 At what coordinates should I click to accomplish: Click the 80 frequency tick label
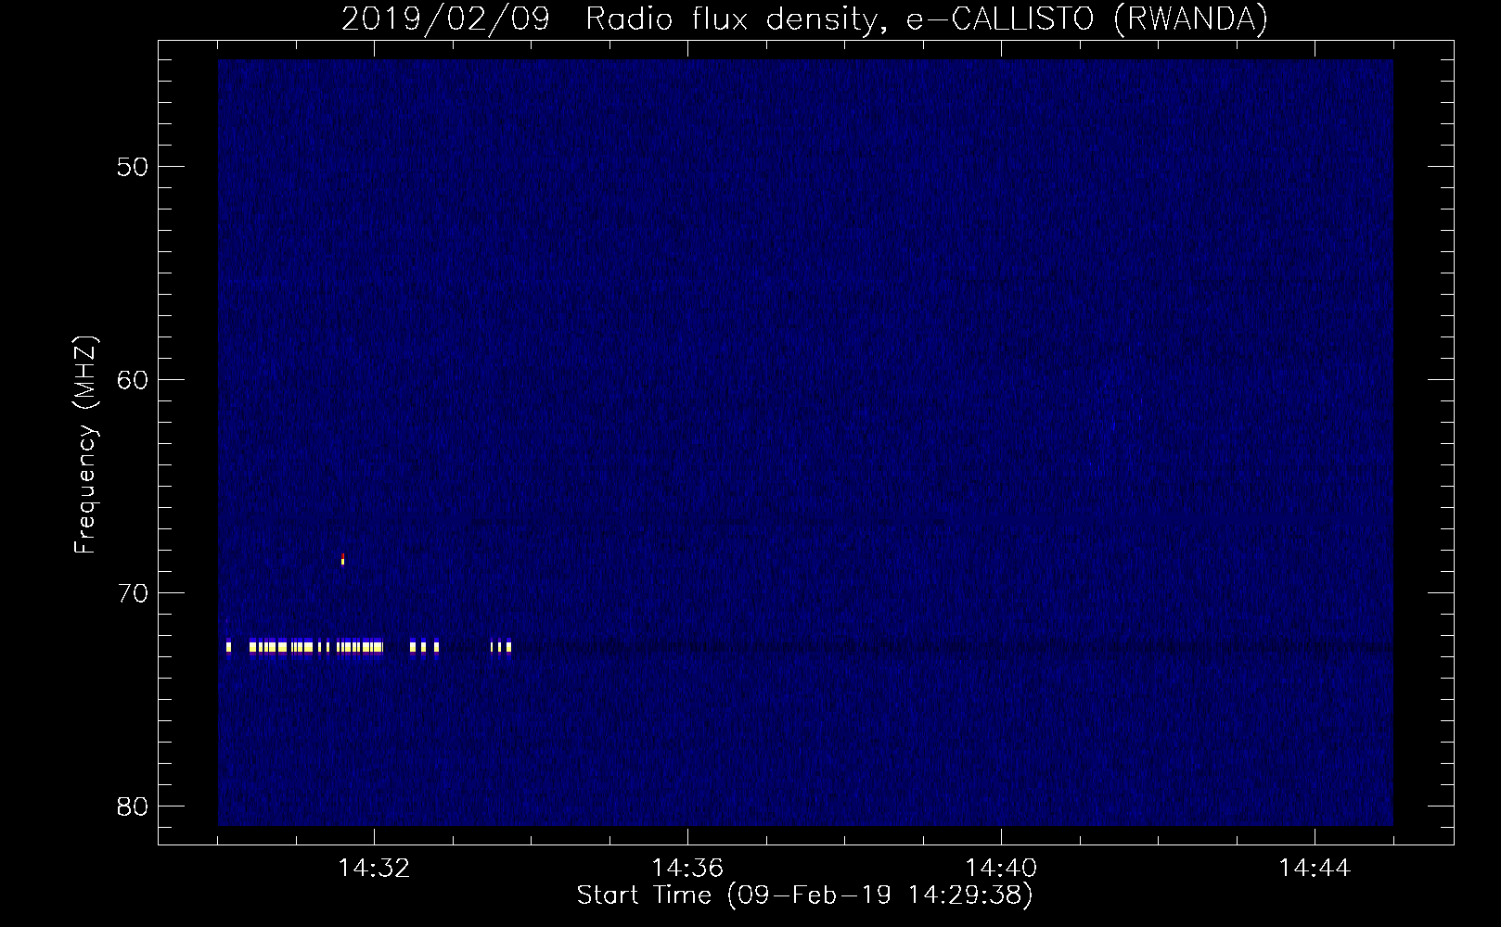tap(133, 806)
